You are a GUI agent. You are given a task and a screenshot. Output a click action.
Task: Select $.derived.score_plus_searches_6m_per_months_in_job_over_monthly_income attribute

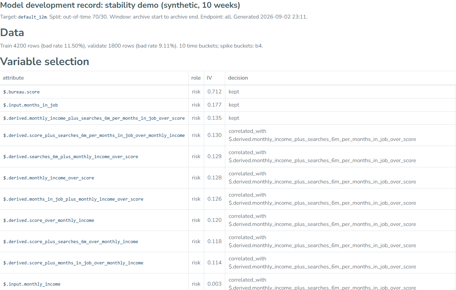94,135
